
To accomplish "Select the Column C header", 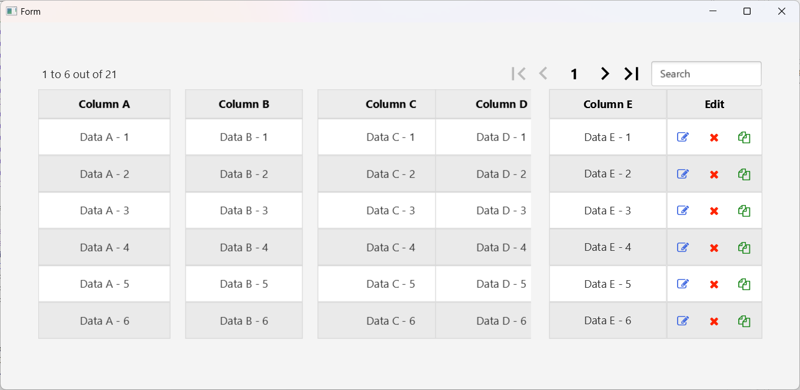I will 391,105.
